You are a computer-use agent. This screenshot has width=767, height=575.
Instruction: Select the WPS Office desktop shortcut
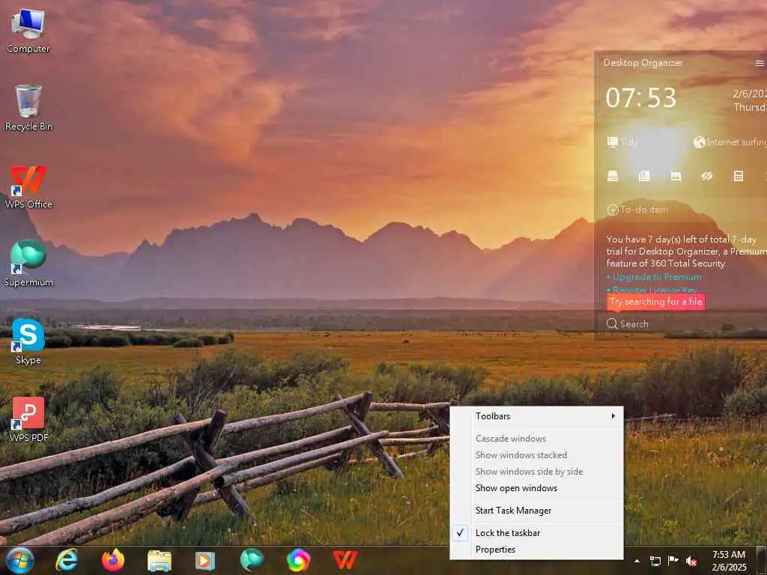[28, 186]
